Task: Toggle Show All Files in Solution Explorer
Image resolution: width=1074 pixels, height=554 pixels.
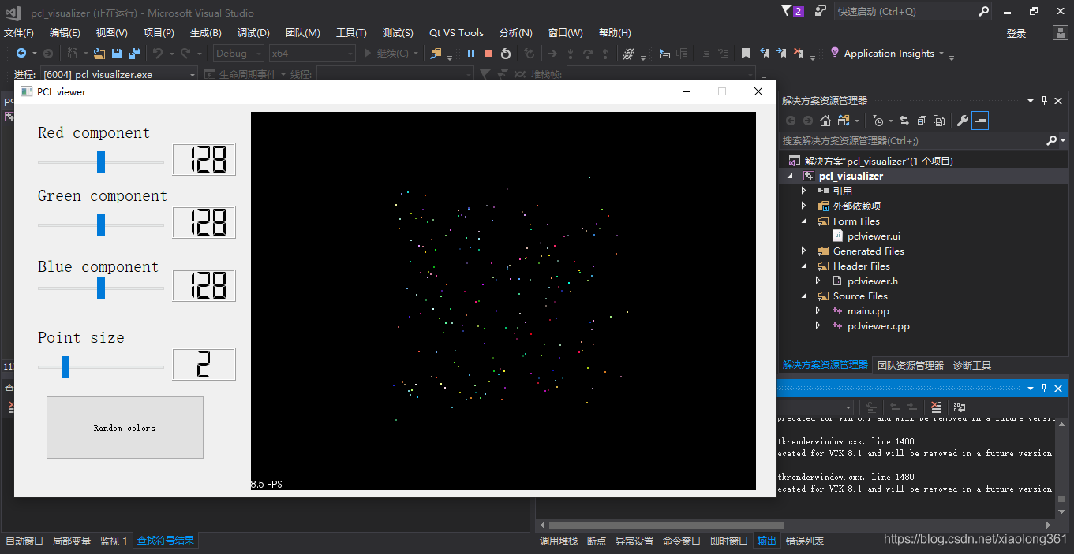Action: point(938,121)
